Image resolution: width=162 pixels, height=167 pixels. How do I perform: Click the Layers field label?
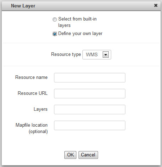pyautogui.click(x=40, y=109)
